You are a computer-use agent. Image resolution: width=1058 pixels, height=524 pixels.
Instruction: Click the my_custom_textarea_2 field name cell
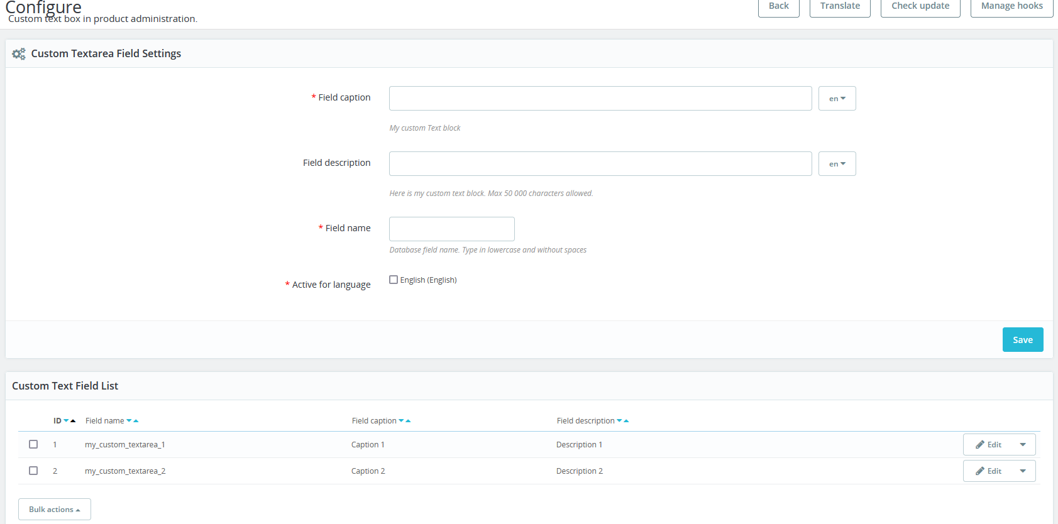(125, 471)
